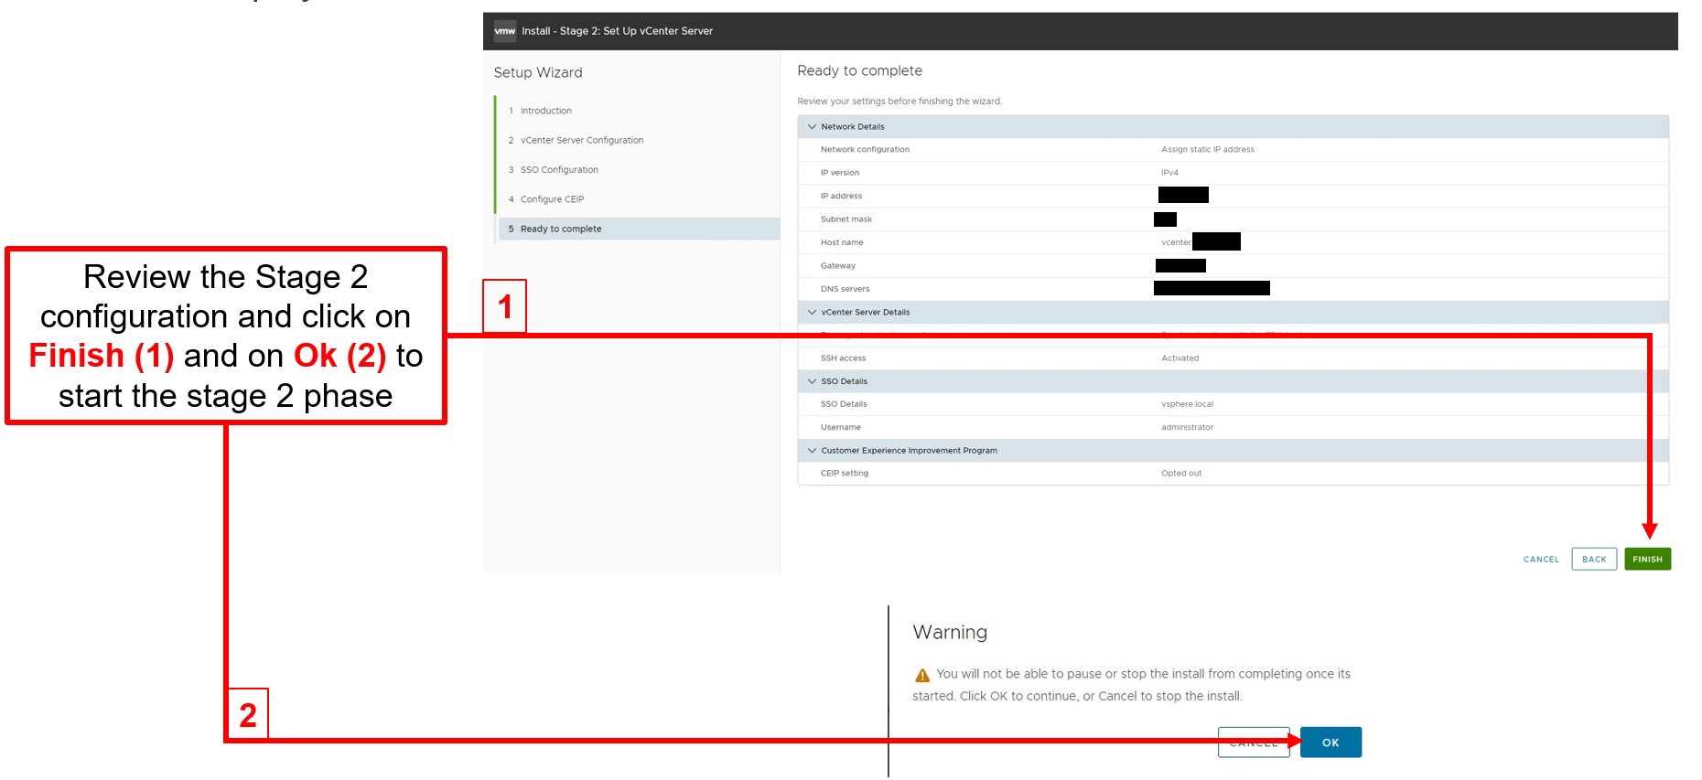Select 'Assign static IP address' value
The image size is (1702, 780).
(1208, 150)
